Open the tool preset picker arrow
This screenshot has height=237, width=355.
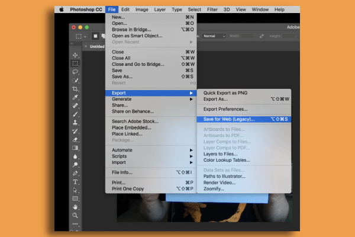click(85, 37)
